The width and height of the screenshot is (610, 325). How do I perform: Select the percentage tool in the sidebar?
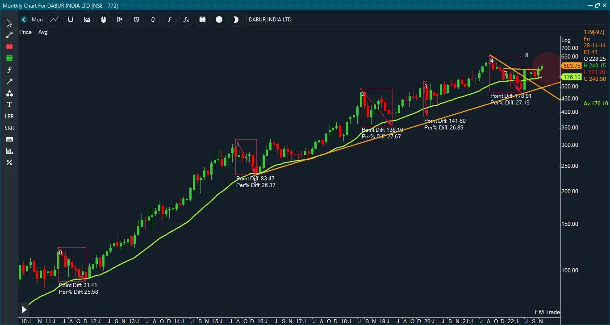(9, 162)
